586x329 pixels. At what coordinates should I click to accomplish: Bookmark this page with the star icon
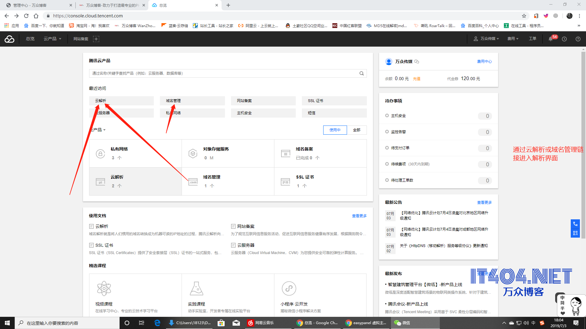coord(524,16)
